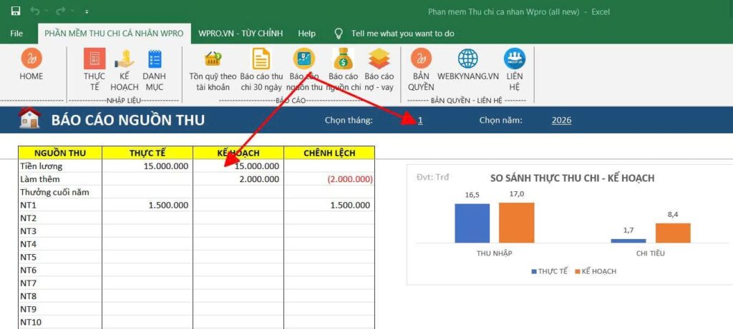The width and height of the screenshot is (733, 329).
Task: Open Báo cáo thu chi 30 ngày
Action: (x=261, y=59)
